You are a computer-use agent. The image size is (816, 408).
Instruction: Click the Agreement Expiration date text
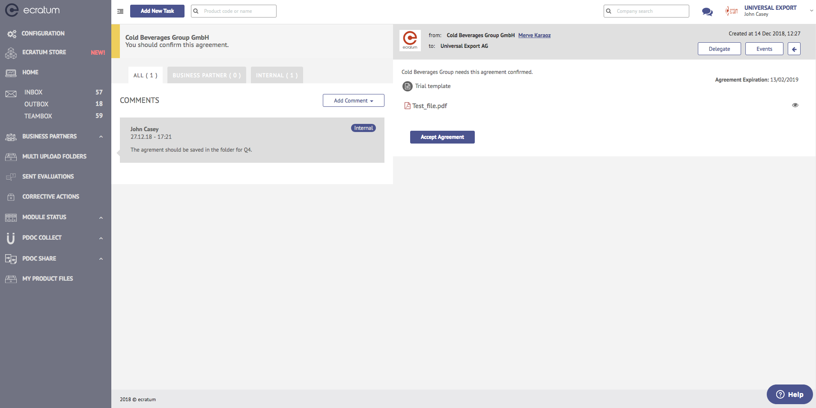click(756, 80)
